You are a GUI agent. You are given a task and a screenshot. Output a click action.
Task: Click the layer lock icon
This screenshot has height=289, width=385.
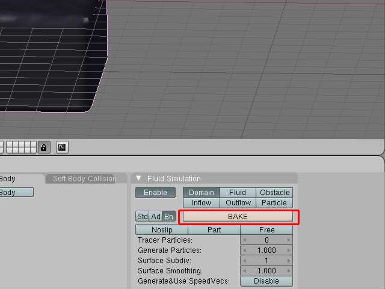pos(44,147)
